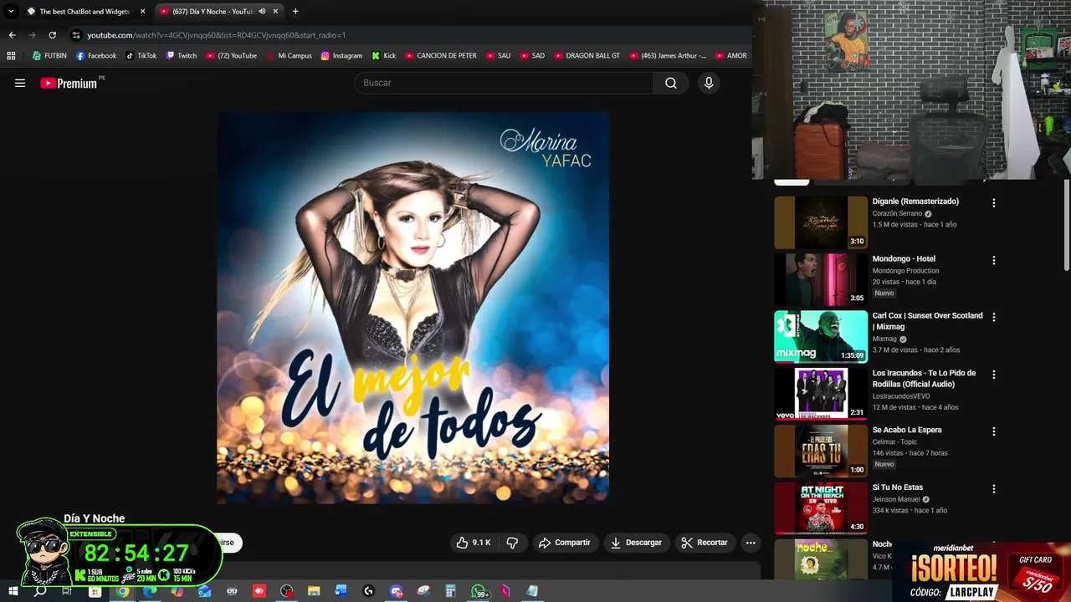This screenshot has height=602, width=1071.
Task: Click inside the Buscar search field
Action: tap(505, 83)
